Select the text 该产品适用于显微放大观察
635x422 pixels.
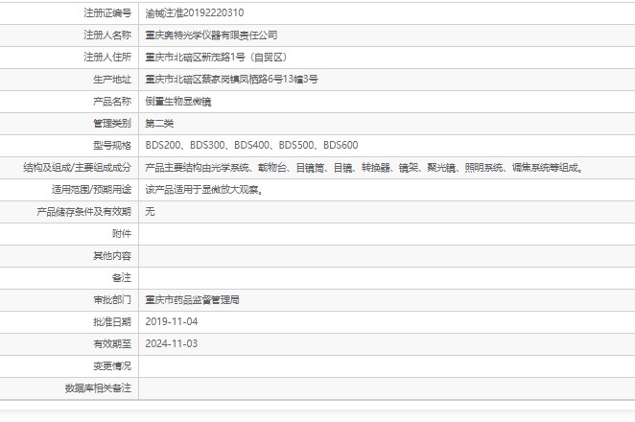point(201,189)
